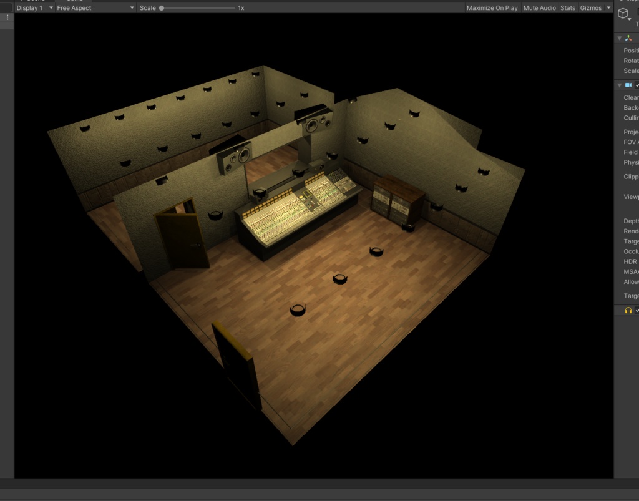The height and width of the screenshot is (501, 639).
Task: Disable the Camera component checkbox
Action: pos(637,85)
